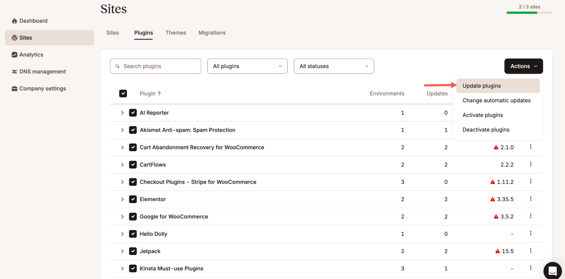Toggle the select-all plugins checkbox

[123, 93]
